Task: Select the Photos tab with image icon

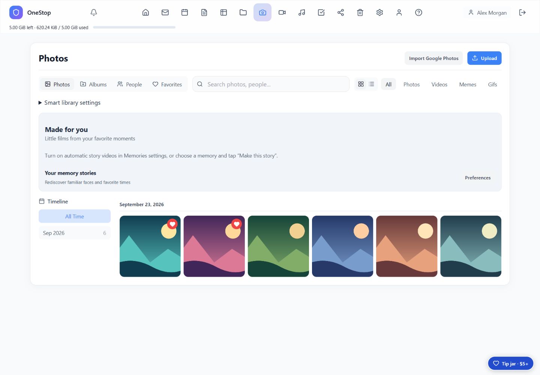Action: tap(57, 84)
